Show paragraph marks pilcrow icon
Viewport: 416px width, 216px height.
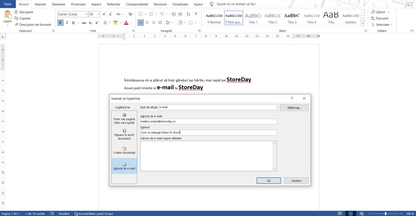(196, 14)
